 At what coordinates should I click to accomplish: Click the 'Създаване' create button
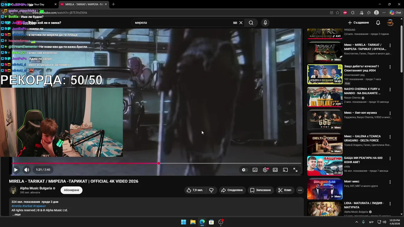tap(358, 23)
